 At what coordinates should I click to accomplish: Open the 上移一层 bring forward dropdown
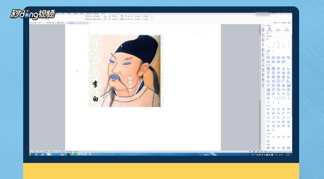pos(129,16)
